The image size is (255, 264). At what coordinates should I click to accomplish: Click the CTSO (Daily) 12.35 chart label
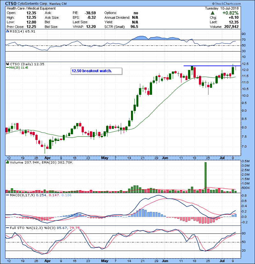click(x=27, y=64)
